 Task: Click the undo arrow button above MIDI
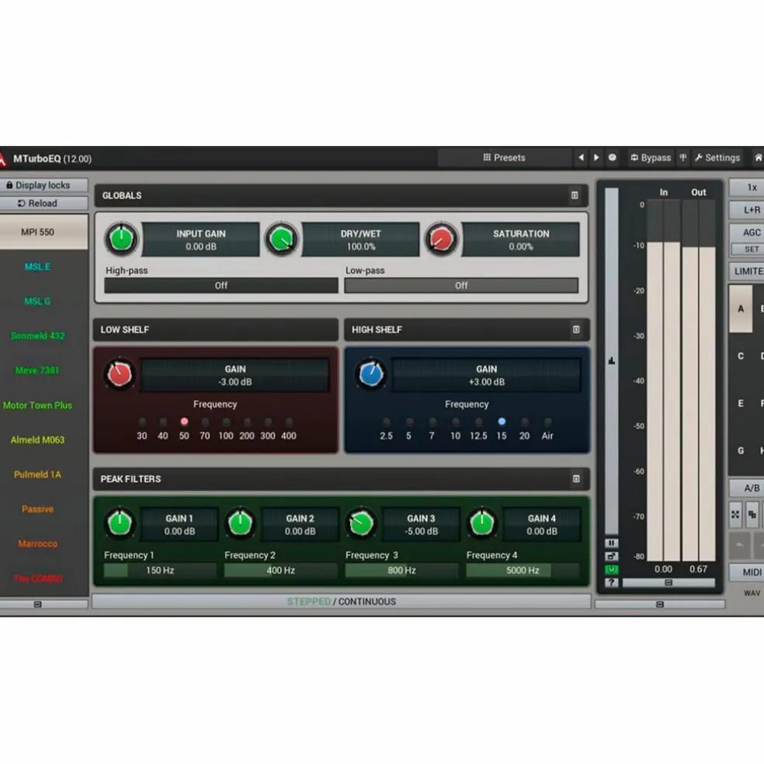click(x=739, y=546)
